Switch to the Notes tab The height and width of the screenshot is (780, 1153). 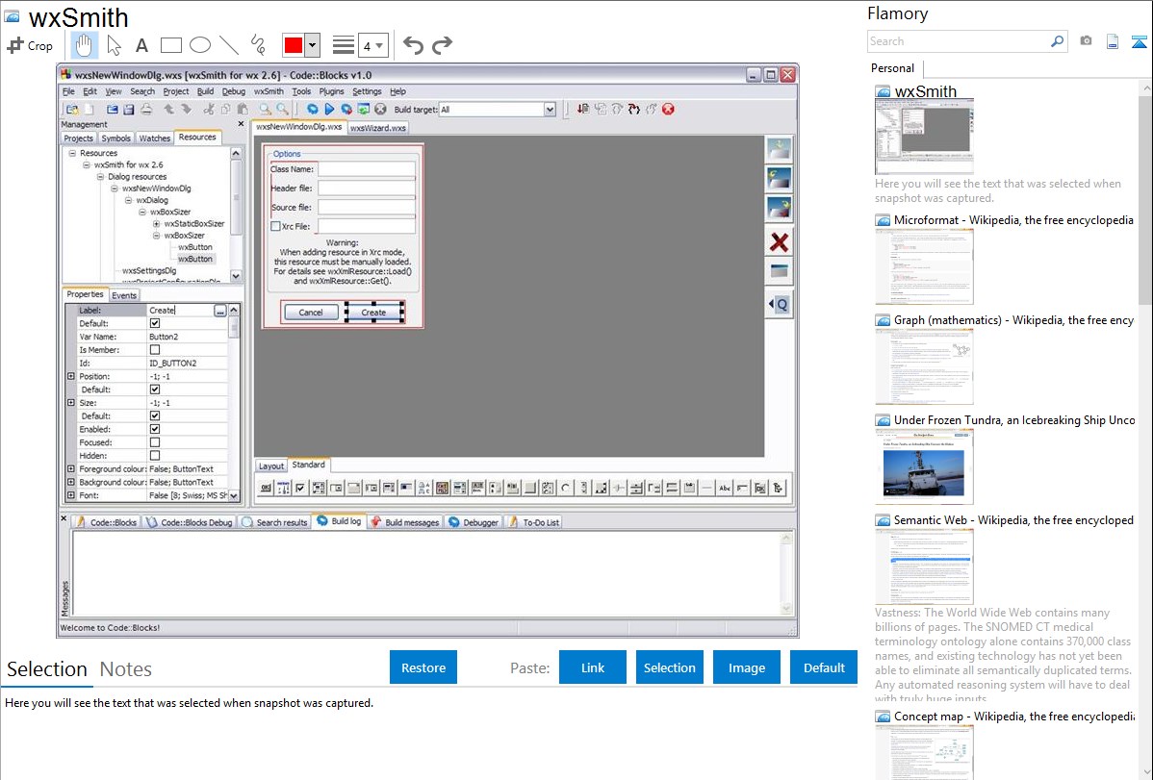point(125,669)
